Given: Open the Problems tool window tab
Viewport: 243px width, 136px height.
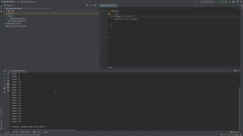Looking at the screenshot, I should coord(26,132).
